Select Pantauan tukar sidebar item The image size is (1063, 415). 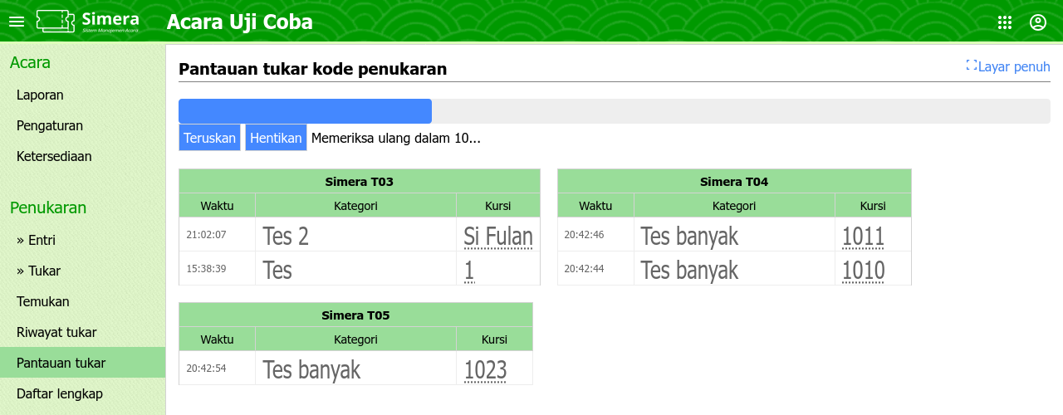tap(61, 363)
